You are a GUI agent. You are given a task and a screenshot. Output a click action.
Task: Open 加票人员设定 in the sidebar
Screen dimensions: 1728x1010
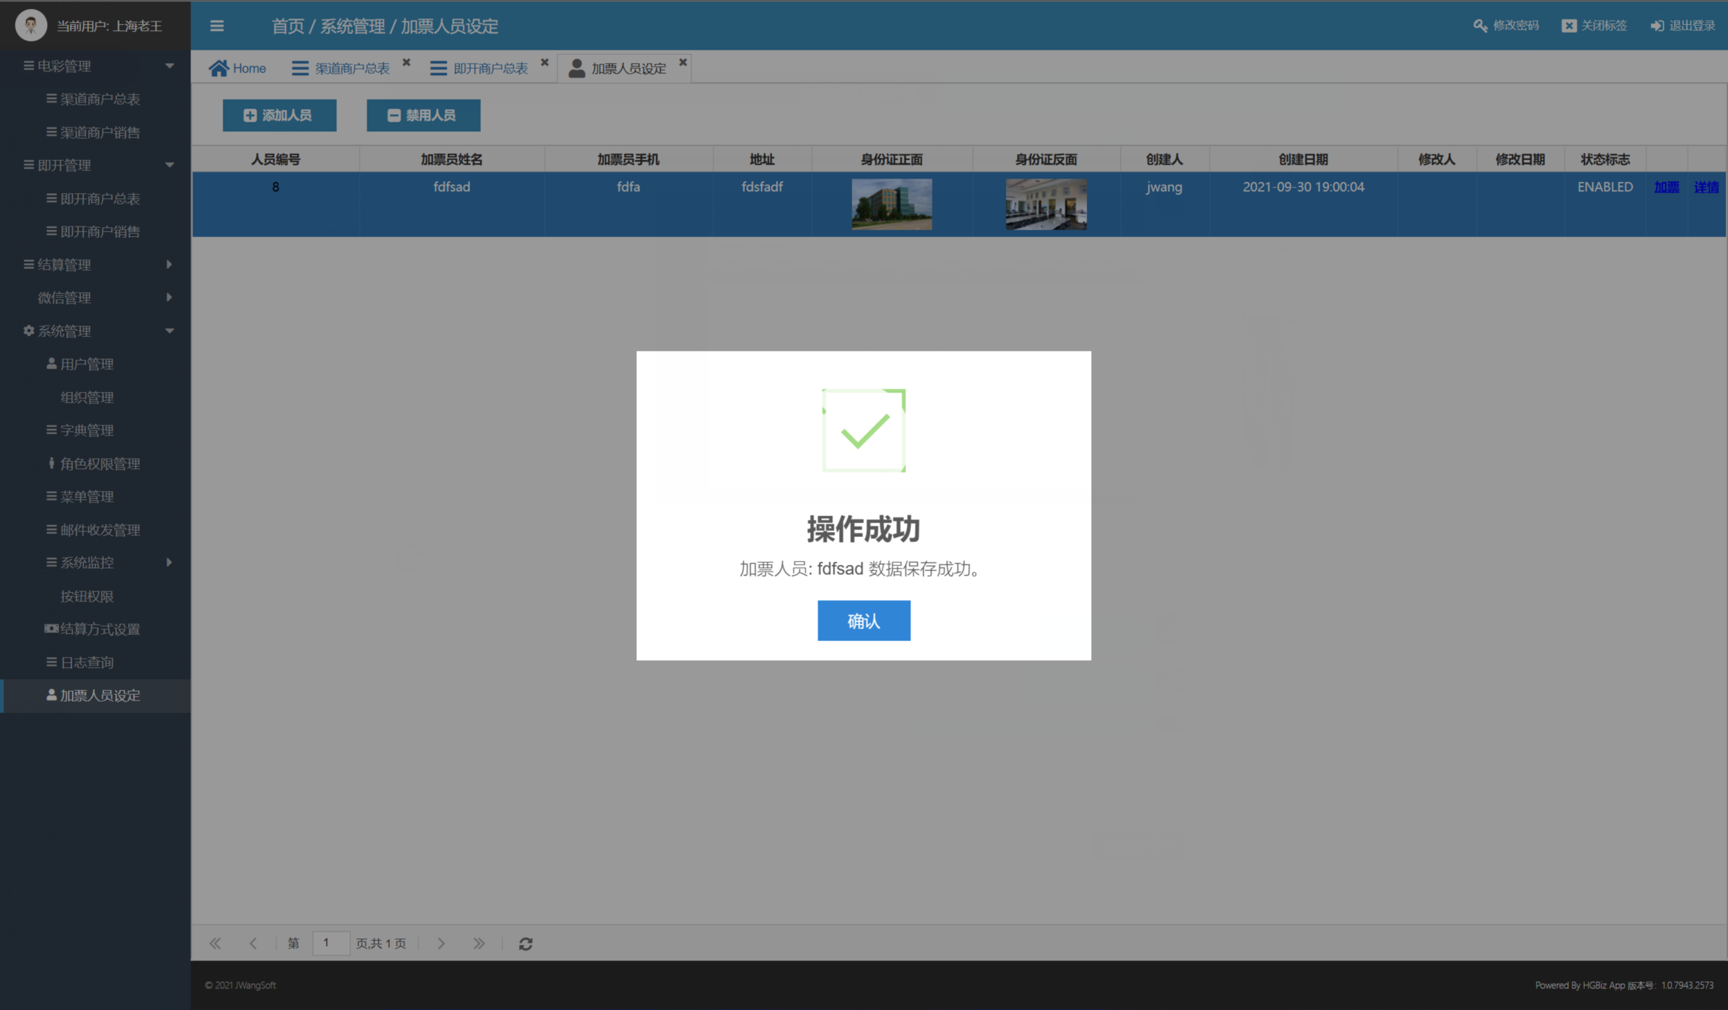(96, 696)
